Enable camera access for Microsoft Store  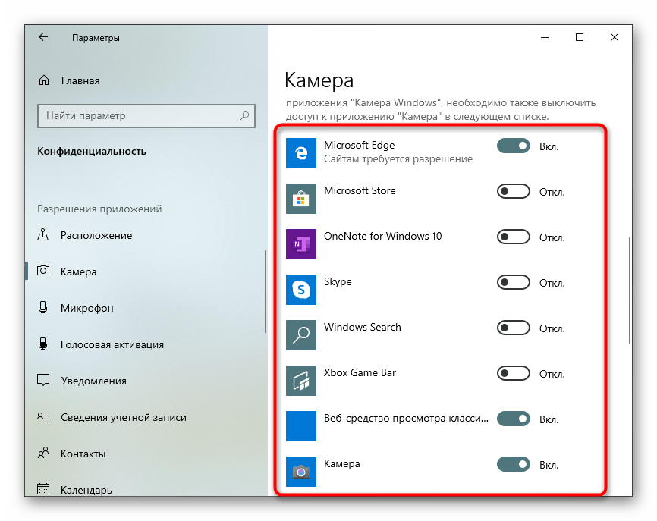[x=513, y=191]
